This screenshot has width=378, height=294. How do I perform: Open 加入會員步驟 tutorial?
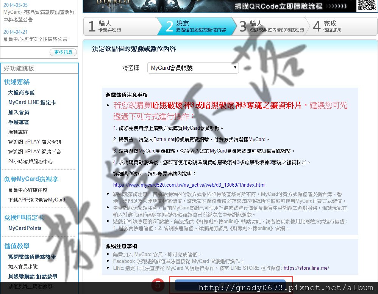(23, 267)
